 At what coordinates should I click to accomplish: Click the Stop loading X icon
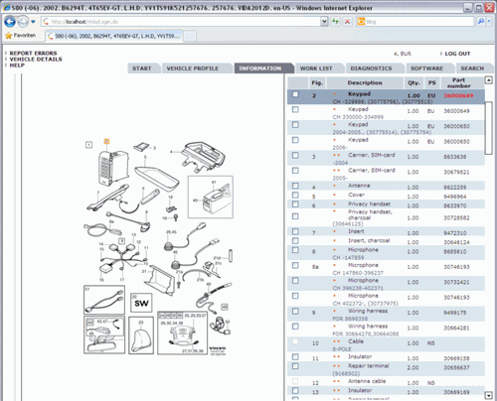347,22
